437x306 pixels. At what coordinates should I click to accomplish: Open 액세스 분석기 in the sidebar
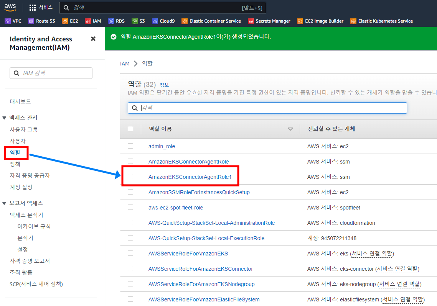(26, 215)
